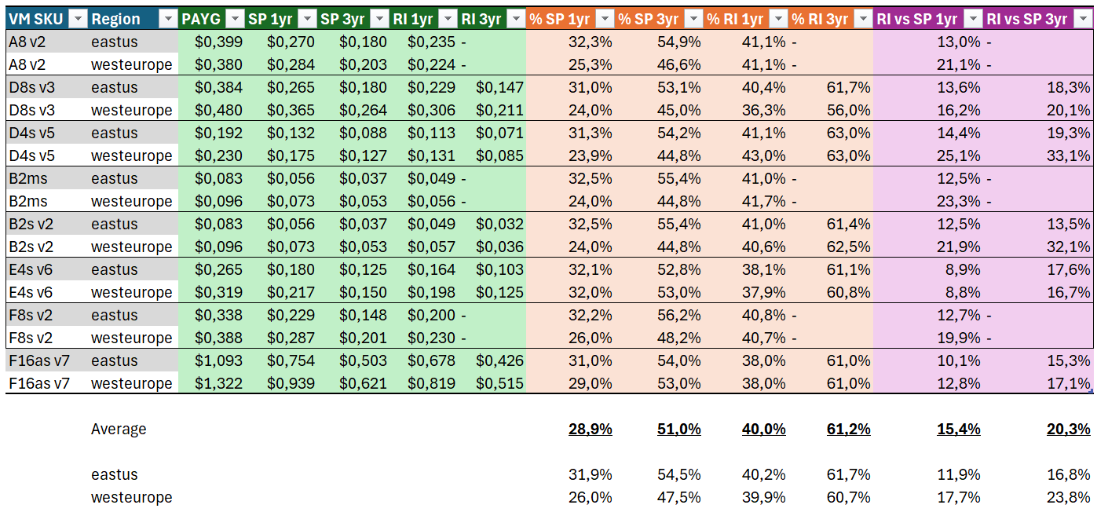1097x512 pixels.
Task: Open the % RI 1yr filter dropdown
Action: click(776, 20)
